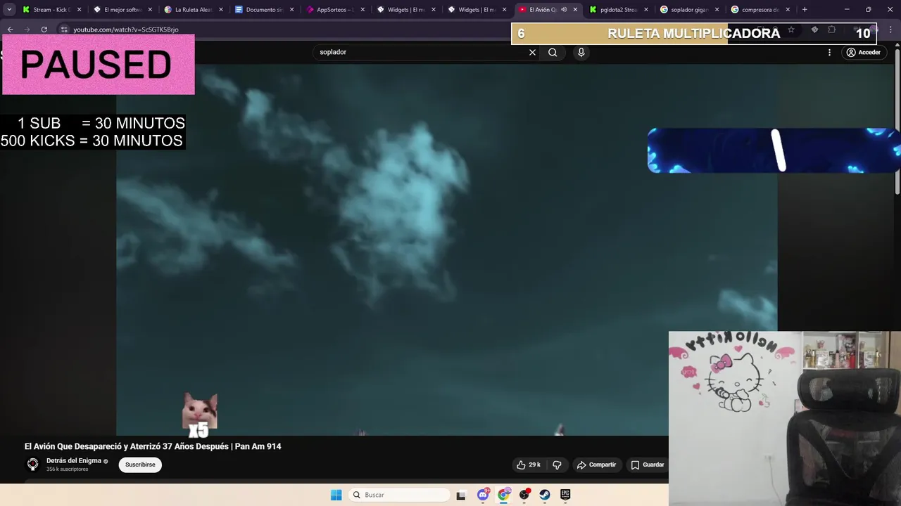Image resolution: width=901 pixels, height=506 pixels.
Task: Open Steam from the taskbar
Action: coord(545,495)
